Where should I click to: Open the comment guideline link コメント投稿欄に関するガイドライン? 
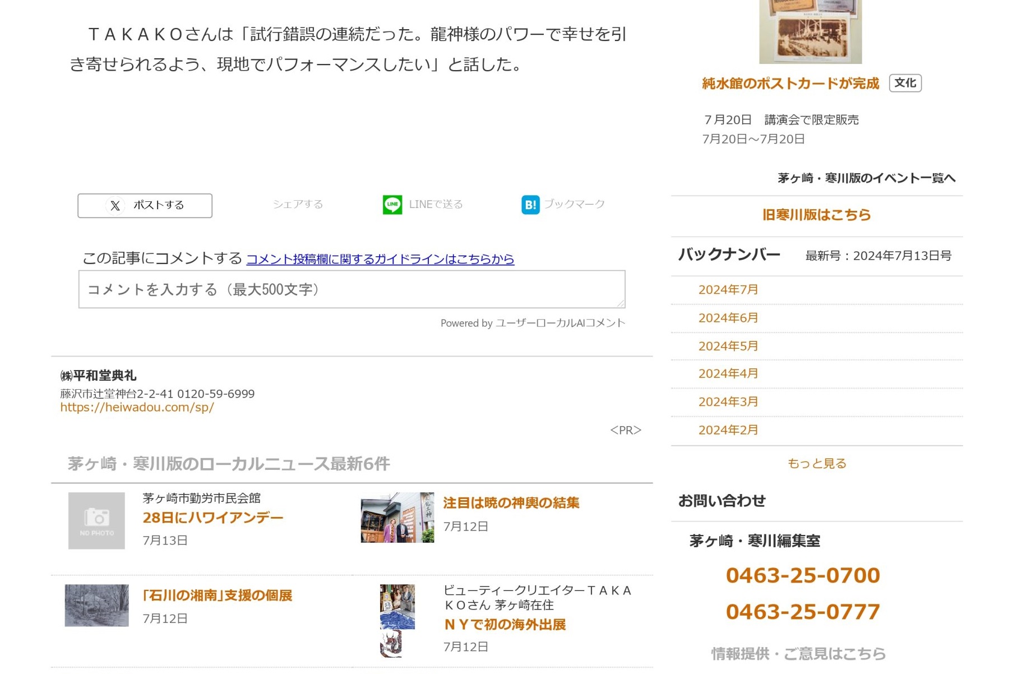[380, 259]
